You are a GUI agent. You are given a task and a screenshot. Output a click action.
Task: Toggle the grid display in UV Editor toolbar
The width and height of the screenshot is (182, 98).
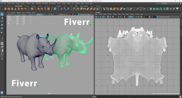click(108, 17)
